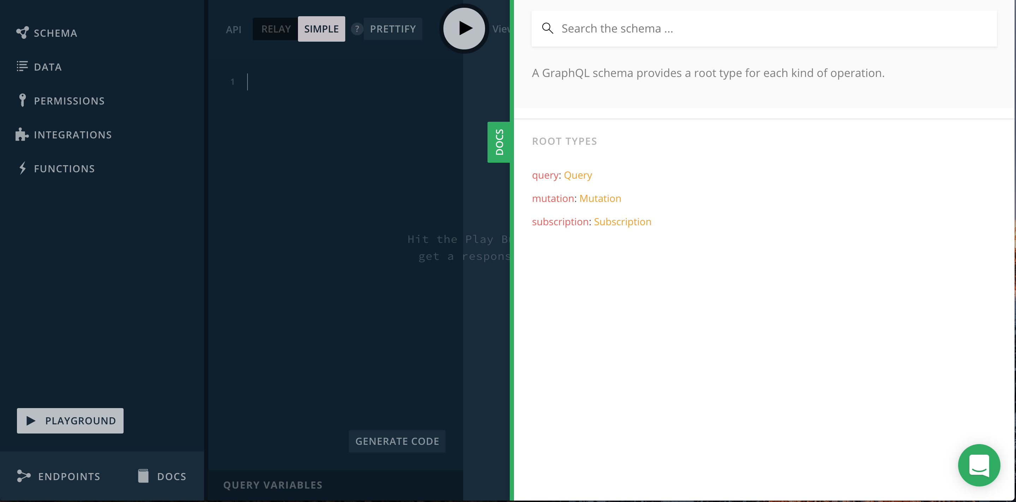Run the query with the Play button
Screen dimensions: 1016x502
pos(464,28)
